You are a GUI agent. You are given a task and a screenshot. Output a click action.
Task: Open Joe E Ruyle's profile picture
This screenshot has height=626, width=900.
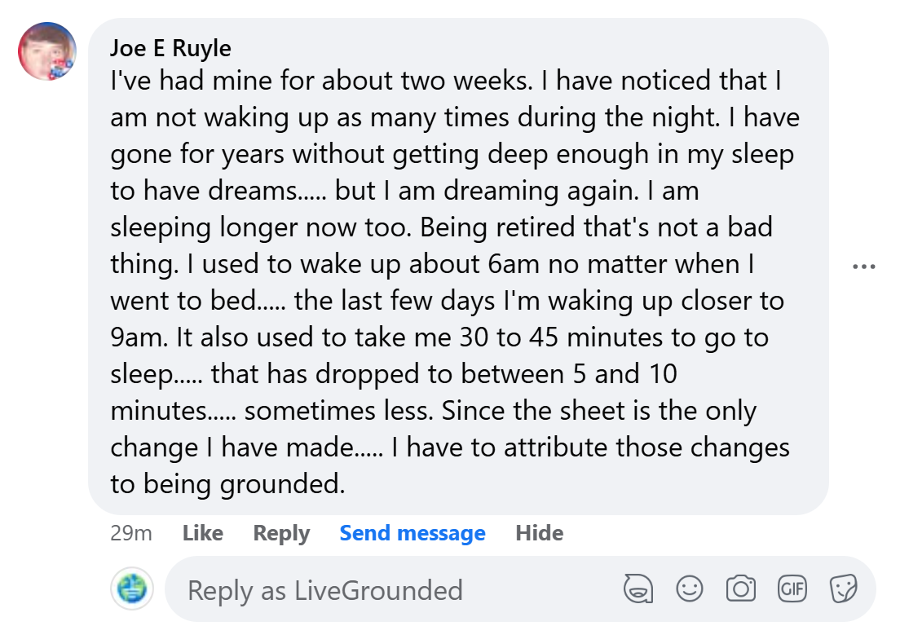coord(47,51)
